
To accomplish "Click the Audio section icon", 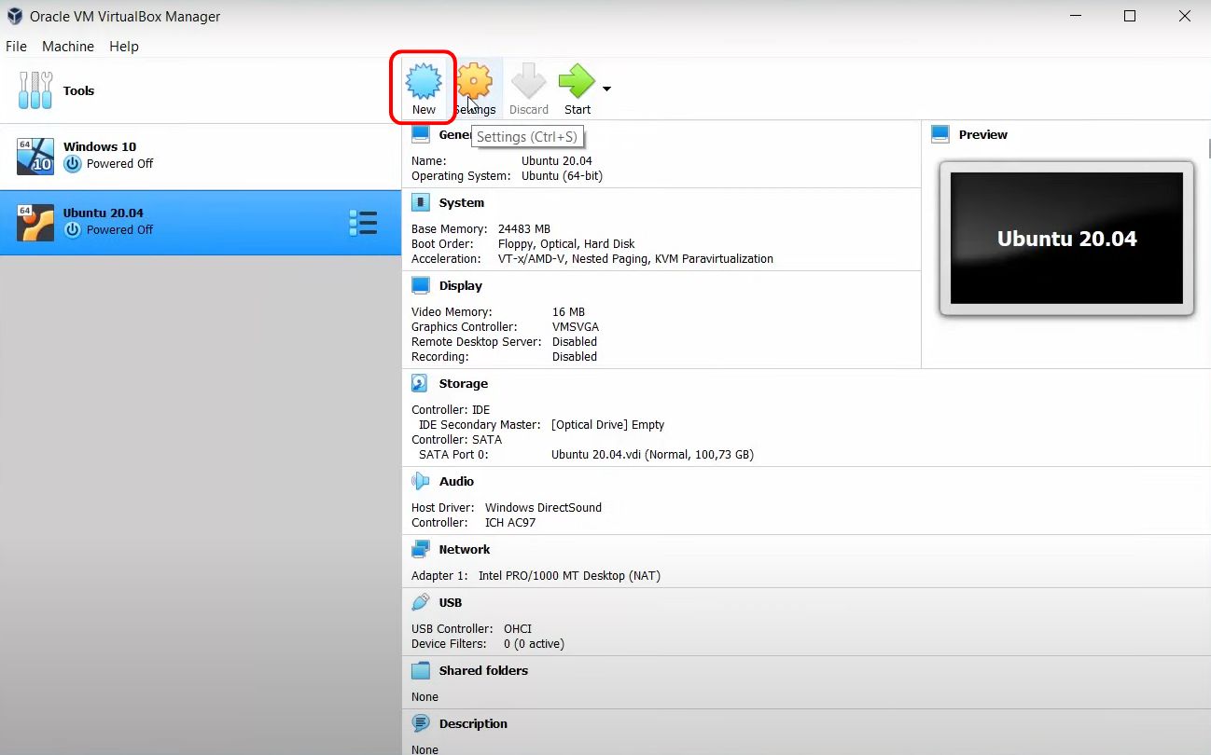I will [420, 481].
